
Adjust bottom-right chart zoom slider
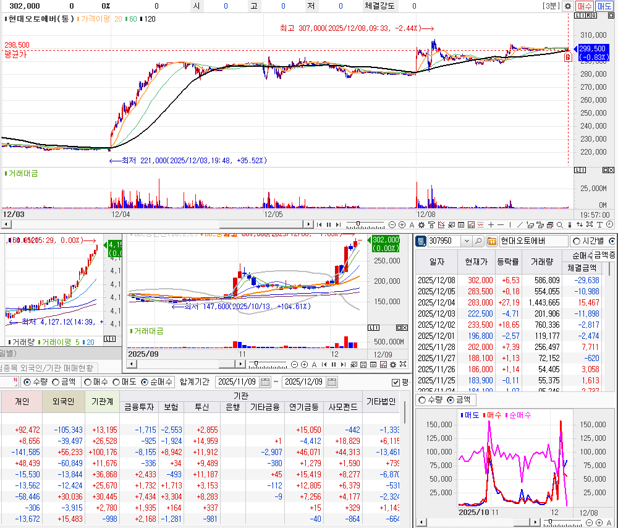click(x=551, y=521)
